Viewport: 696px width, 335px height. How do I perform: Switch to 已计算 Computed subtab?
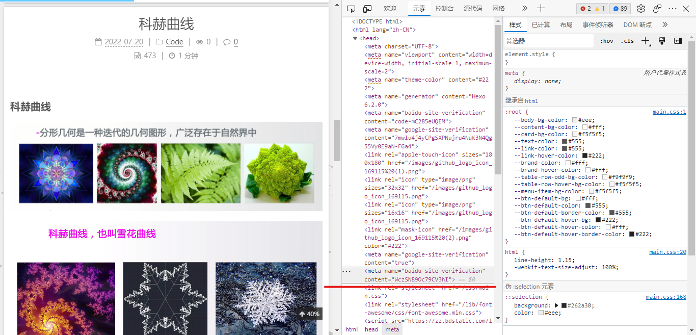(x=541, y=24)
